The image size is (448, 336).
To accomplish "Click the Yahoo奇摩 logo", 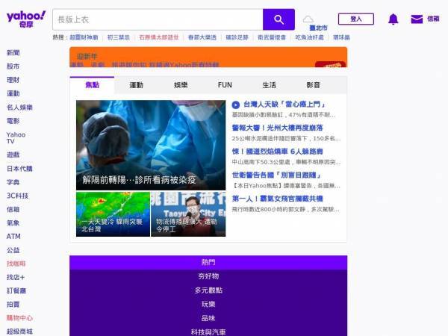I will point(25,19).
